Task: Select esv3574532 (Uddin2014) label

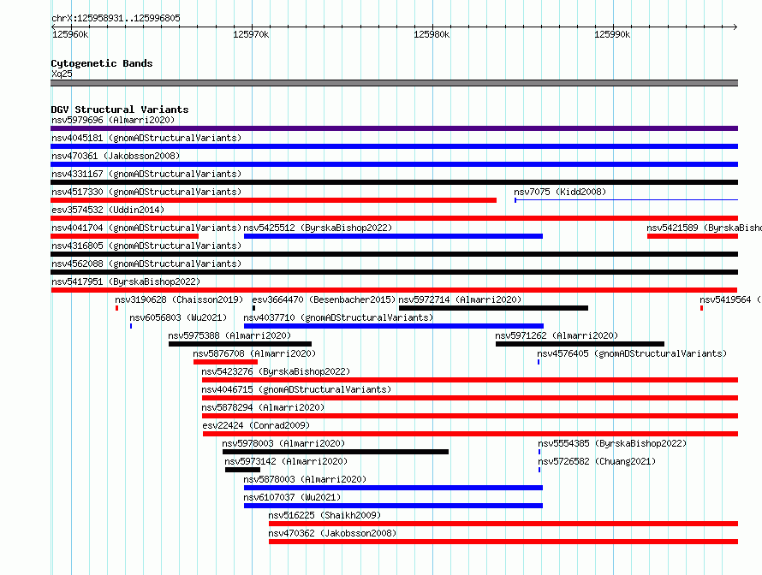Action: pyautogui.click(x=108, y=210)
